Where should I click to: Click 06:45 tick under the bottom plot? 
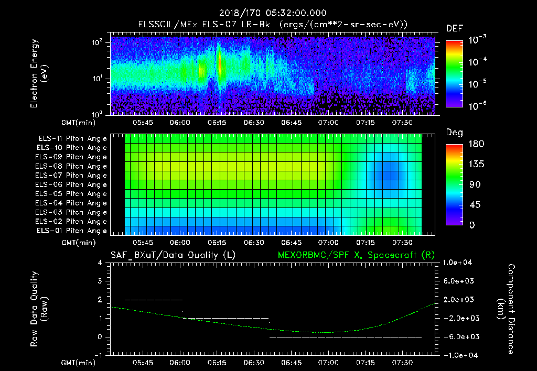[x=292, y=363]
